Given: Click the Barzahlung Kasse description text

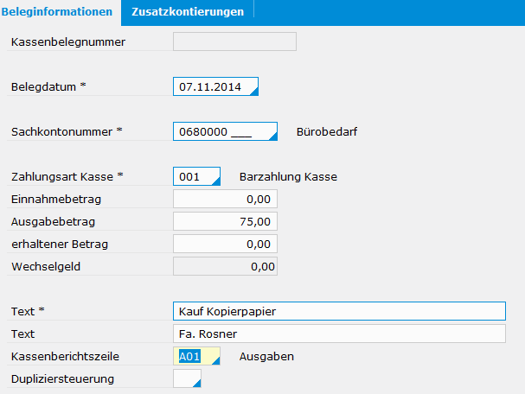Looking at the screenshot, I should coord(288,176).
